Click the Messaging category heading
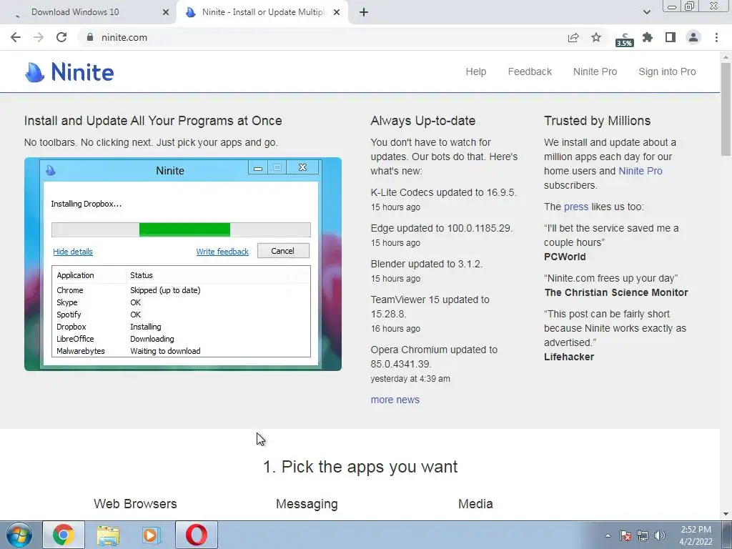This screenshot has width=732, height=549. [307, 504]
